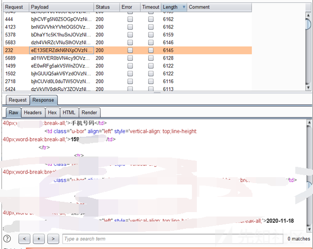The image size is (313, 249).
Task: Open the help question mark icon
Action: pyautogui.click(x=7, y=239)
